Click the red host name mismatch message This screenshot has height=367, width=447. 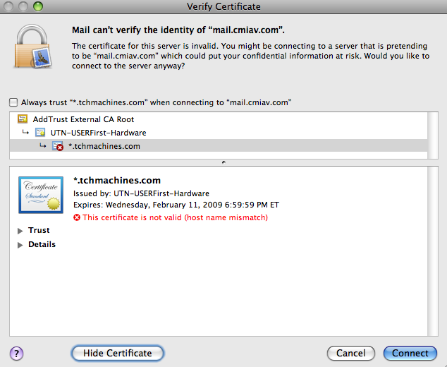coord(175,218)
